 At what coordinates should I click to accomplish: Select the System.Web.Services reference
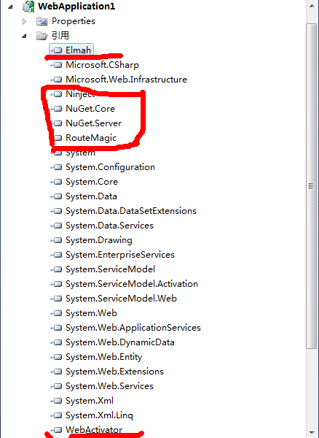coord(109,385)
